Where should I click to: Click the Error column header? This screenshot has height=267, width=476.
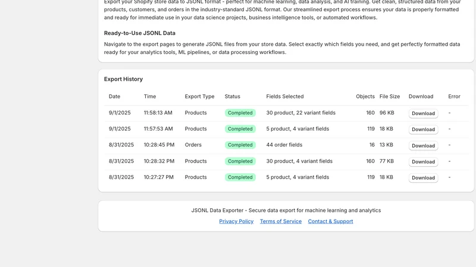click(454, 96)
